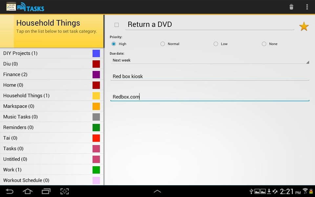Screen dimensions: 315x197
Task: Toggle the gold star favorite icon
Action: (304, 26)
